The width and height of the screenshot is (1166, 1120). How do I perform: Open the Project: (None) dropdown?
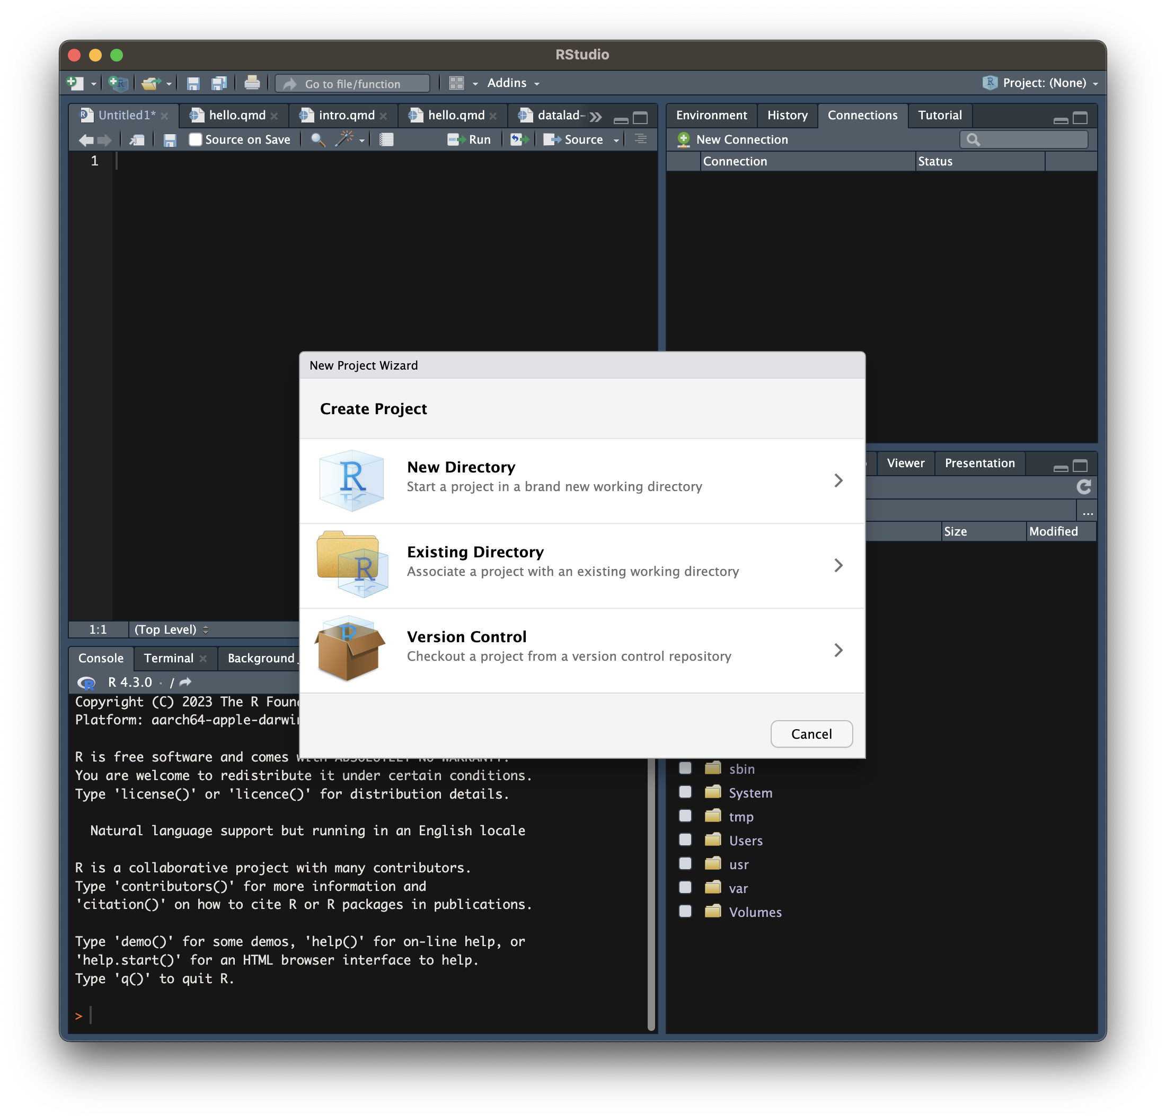tap(1043, 83)
